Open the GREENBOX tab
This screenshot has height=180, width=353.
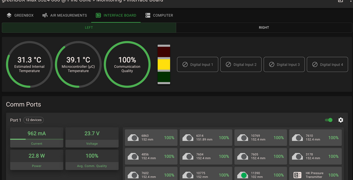pos(20,15)
